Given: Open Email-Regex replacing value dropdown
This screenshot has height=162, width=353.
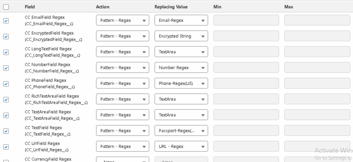Looking at the screenshot, I should (x=181, y=20).
